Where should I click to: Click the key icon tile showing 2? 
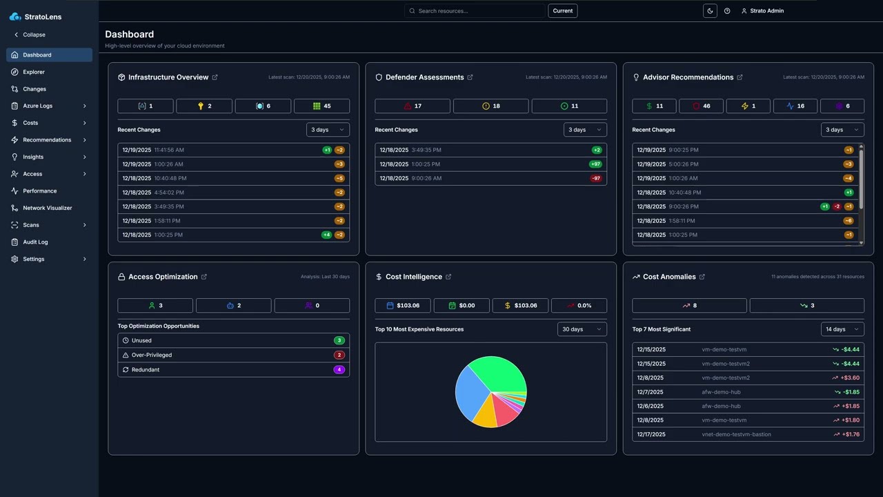(x=204, y=106)
